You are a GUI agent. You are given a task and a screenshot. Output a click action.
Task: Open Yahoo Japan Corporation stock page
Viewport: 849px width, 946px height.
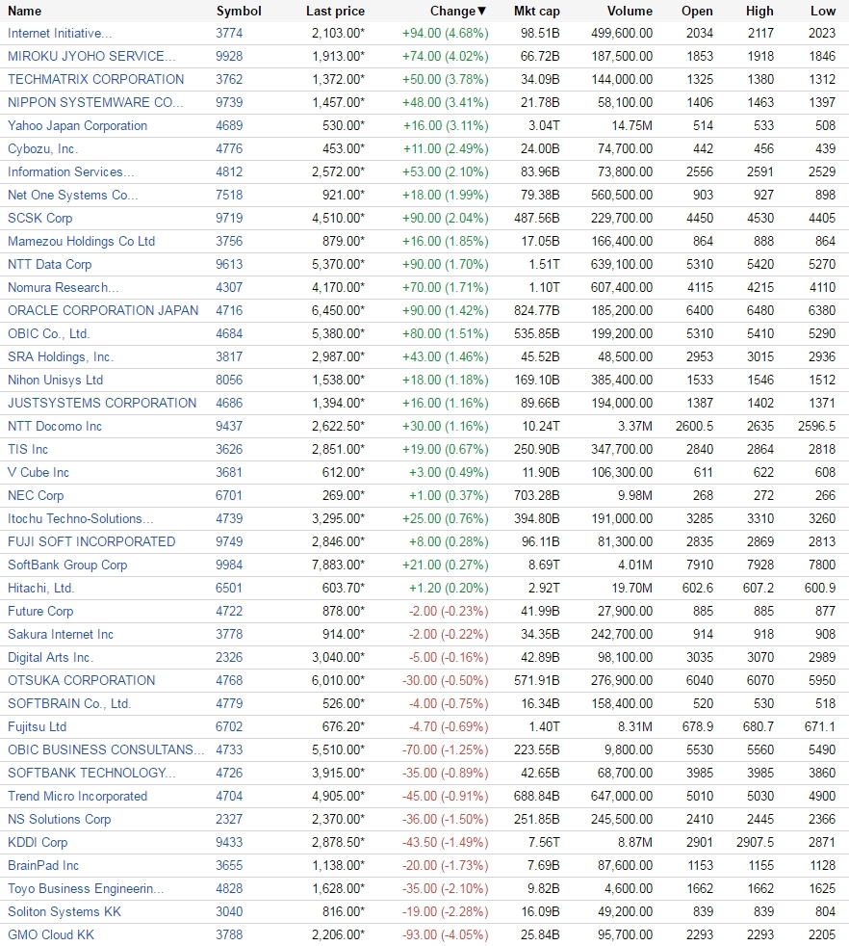coord(77,126)
